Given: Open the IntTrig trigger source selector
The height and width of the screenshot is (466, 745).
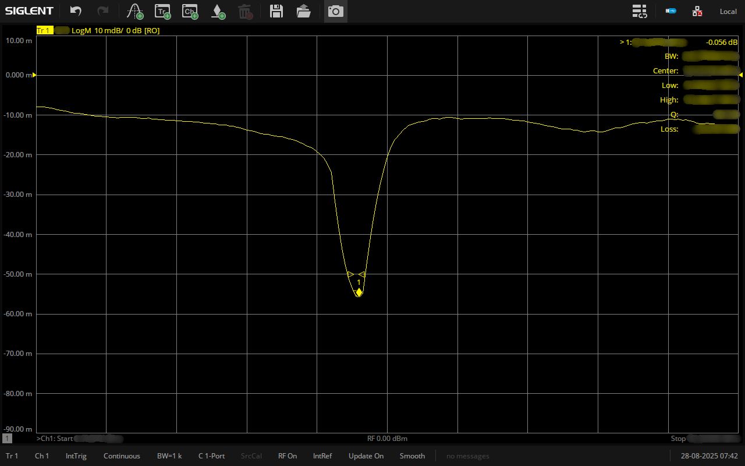Looking at the screenshot, I should click(76, 456).
